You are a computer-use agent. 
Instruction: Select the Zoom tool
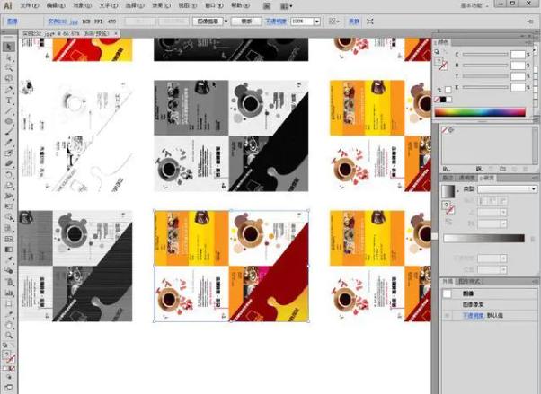(9, 336)
